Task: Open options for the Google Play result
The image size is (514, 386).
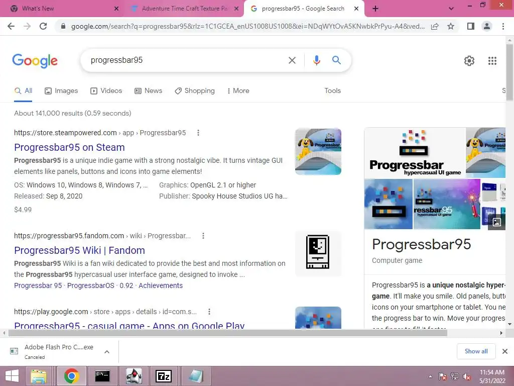Action: pyautogui.click(x=209, y=312)
